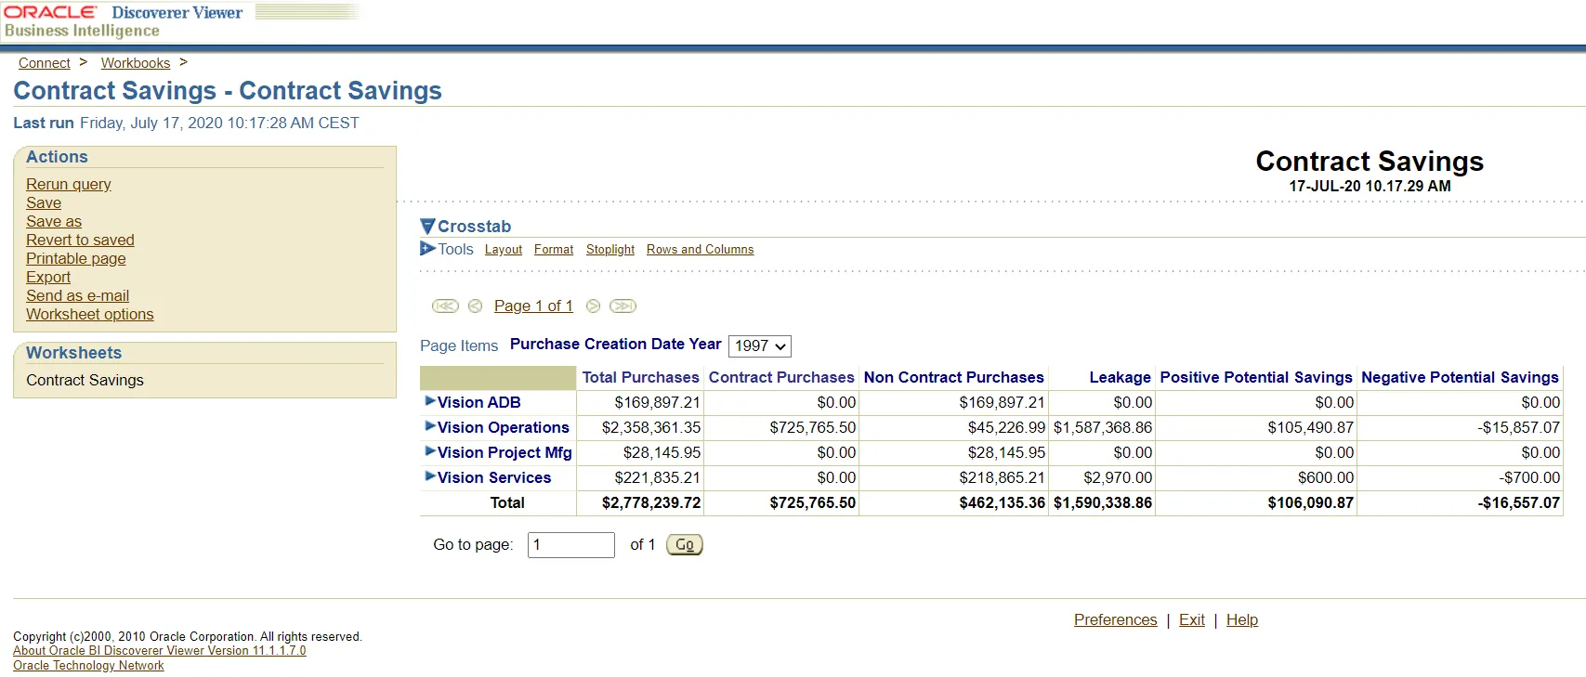Click the previous page arrow icon
The image size is (1586, 677).
(x=475, y=306)
